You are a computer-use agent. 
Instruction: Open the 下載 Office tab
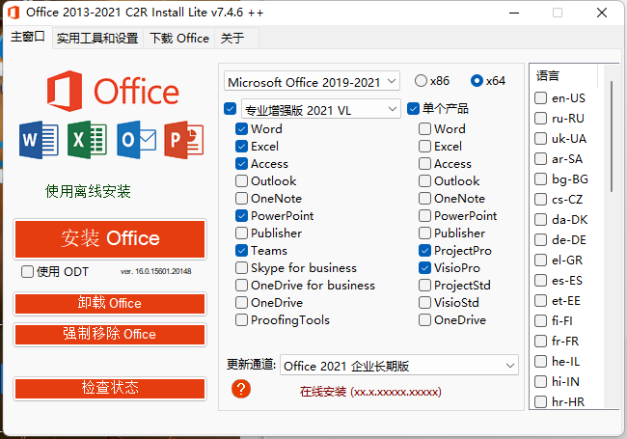[179, 39]
